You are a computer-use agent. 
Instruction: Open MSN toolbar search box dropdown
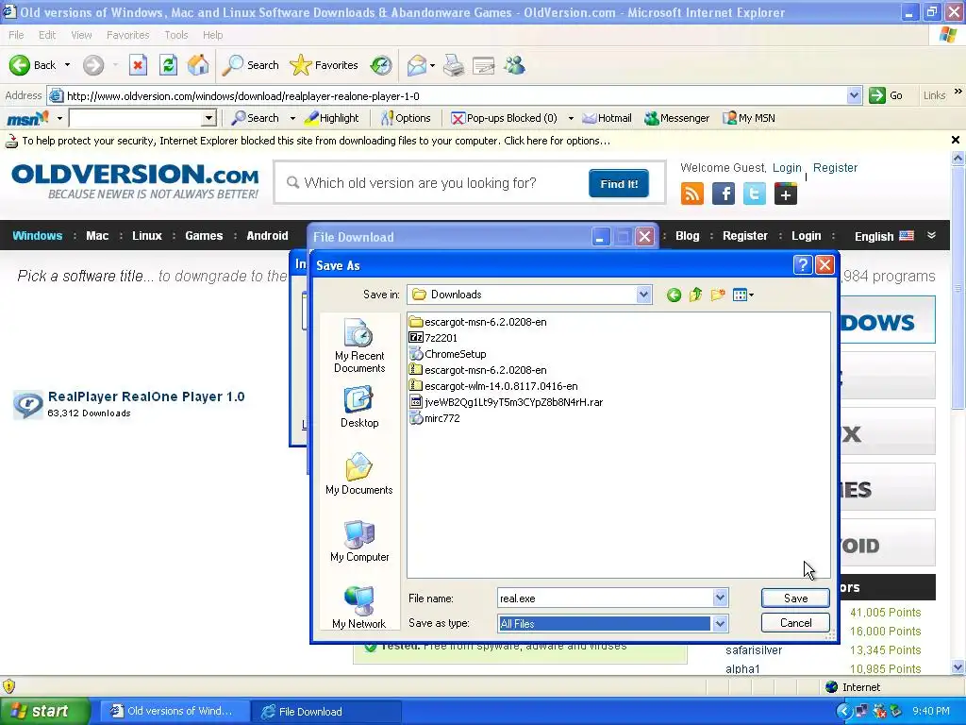point(208,118)
